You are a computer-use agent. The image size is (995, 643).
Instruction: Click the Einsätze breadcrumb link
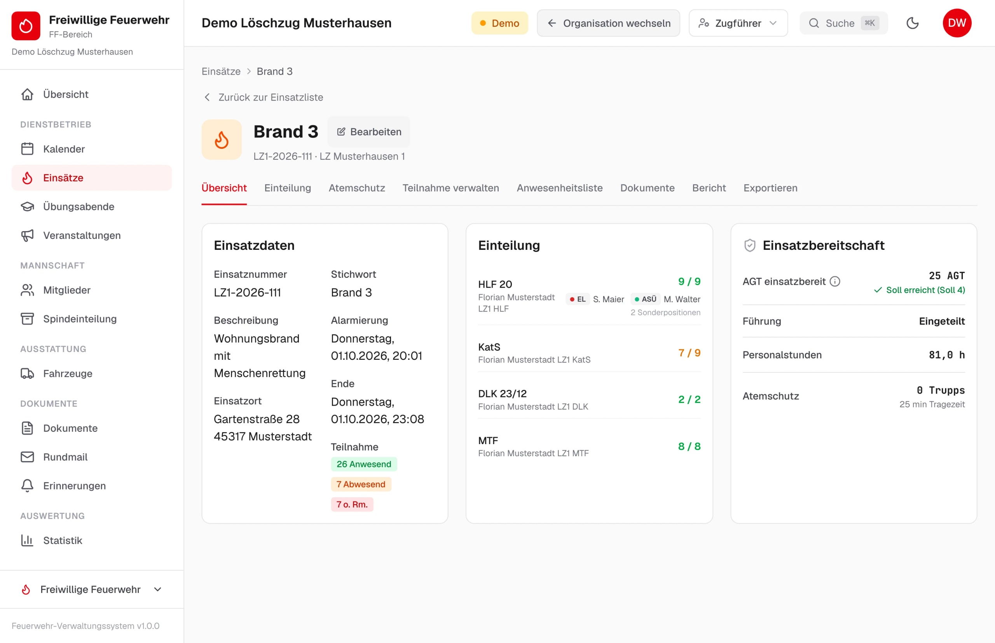pyautogui.click(x=221, y=71)
